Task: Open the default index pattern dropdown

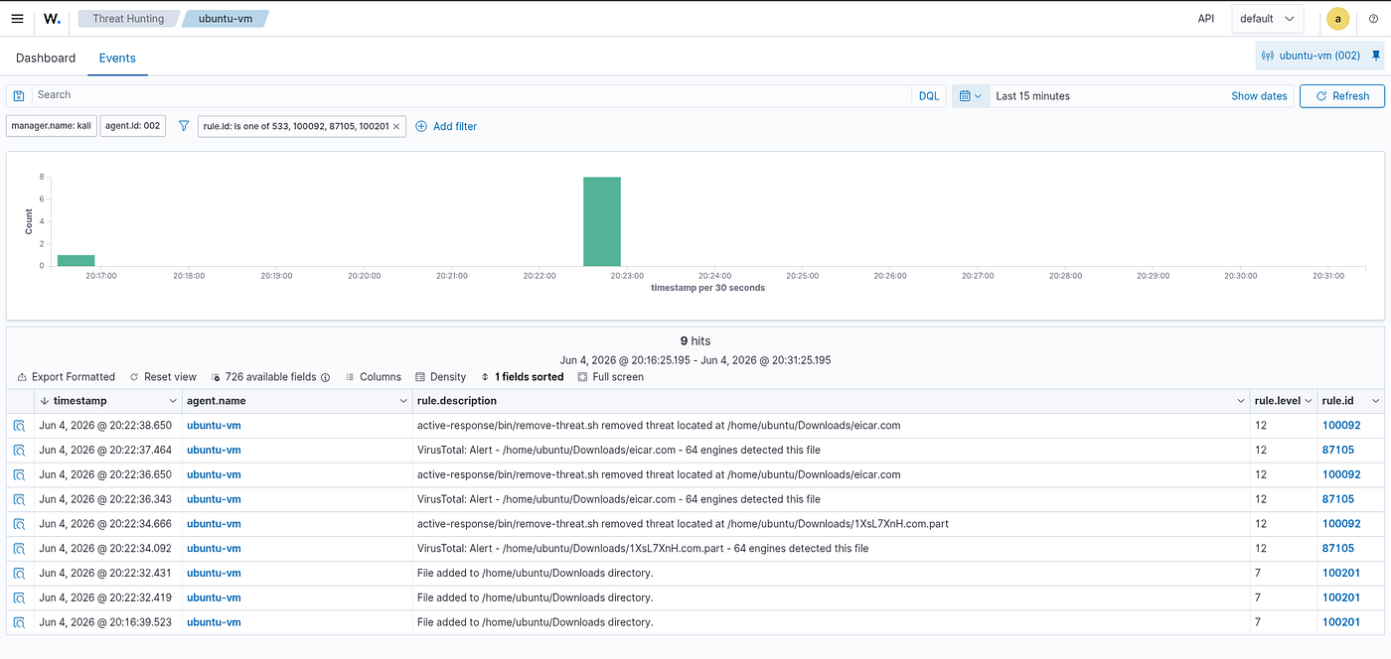Action: [x=1268, y=19]
